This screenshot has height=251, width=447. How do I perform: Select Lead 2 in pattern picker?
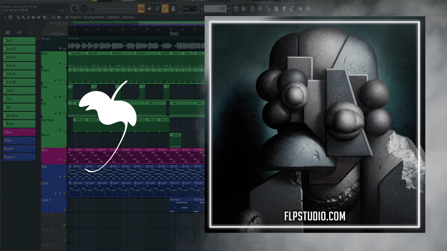[19, 157]
